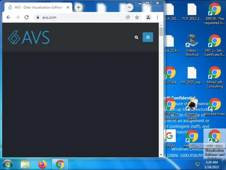Click the network icon in system tray

pos(197,164)
